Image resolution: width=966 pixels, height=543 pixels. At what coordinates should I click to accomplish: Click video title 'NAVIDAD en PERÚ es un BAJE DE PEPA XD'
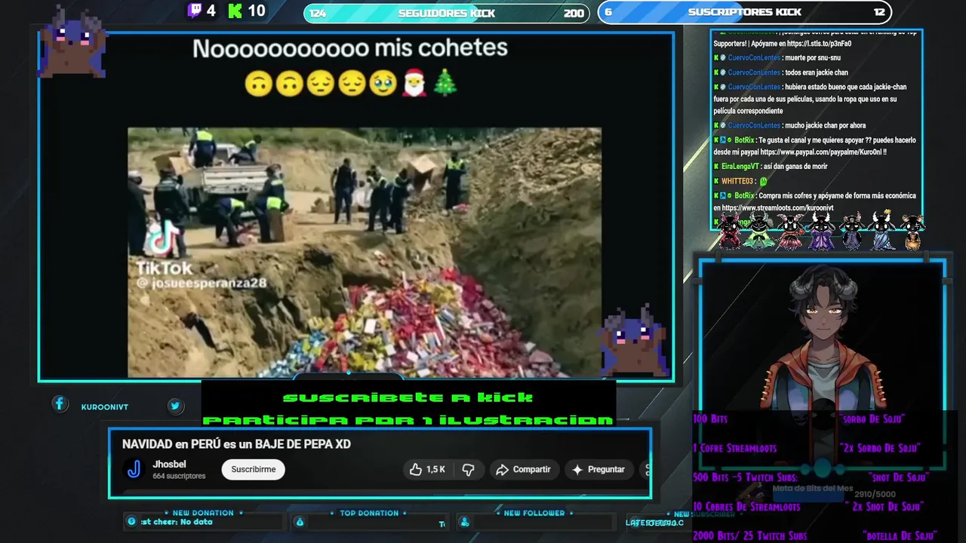pyautogui.click(x=236, y=444)
